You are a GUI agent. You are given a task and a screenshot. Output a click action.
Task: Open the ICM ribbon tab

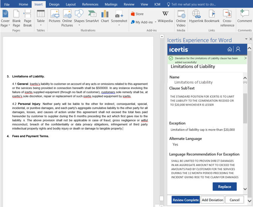point(157,4)
